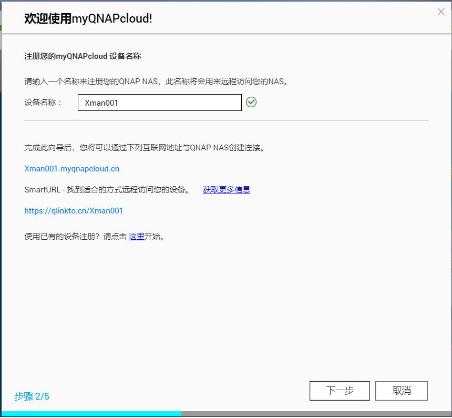This screenshot has height=418, width=452.
Task: Open the https://qlinkto.cn/Xman001 SmartURL link
Action: (74, 211)
